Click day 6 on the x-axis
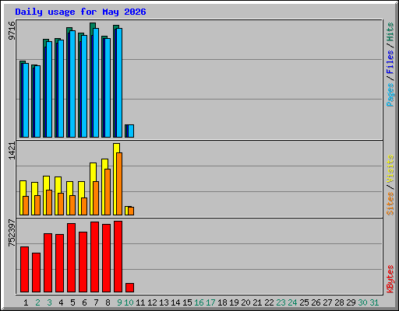 [x=84, y=302]
